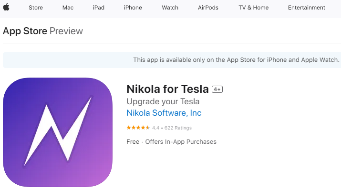This screenshot has width=341, height=189.
Task: Visit the Nikola Software, Inc developer page
Action: pos(164,113)
